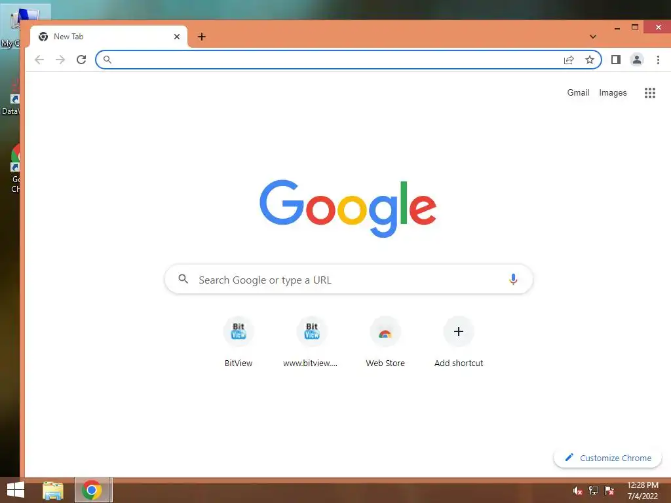Click the muted volume tray icon
671x503 pixels.
(x=577, y=491)
